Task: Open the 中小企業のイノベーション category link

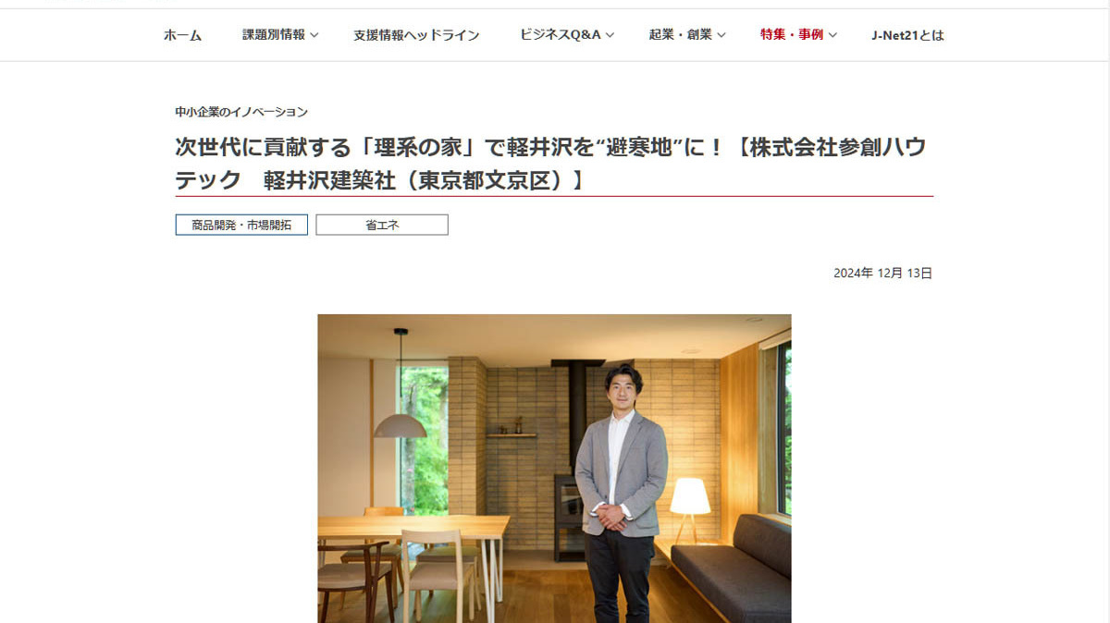Action: (x=241, y=112)
